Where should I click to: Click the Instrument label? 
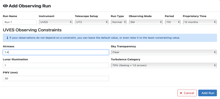[46, 16]
